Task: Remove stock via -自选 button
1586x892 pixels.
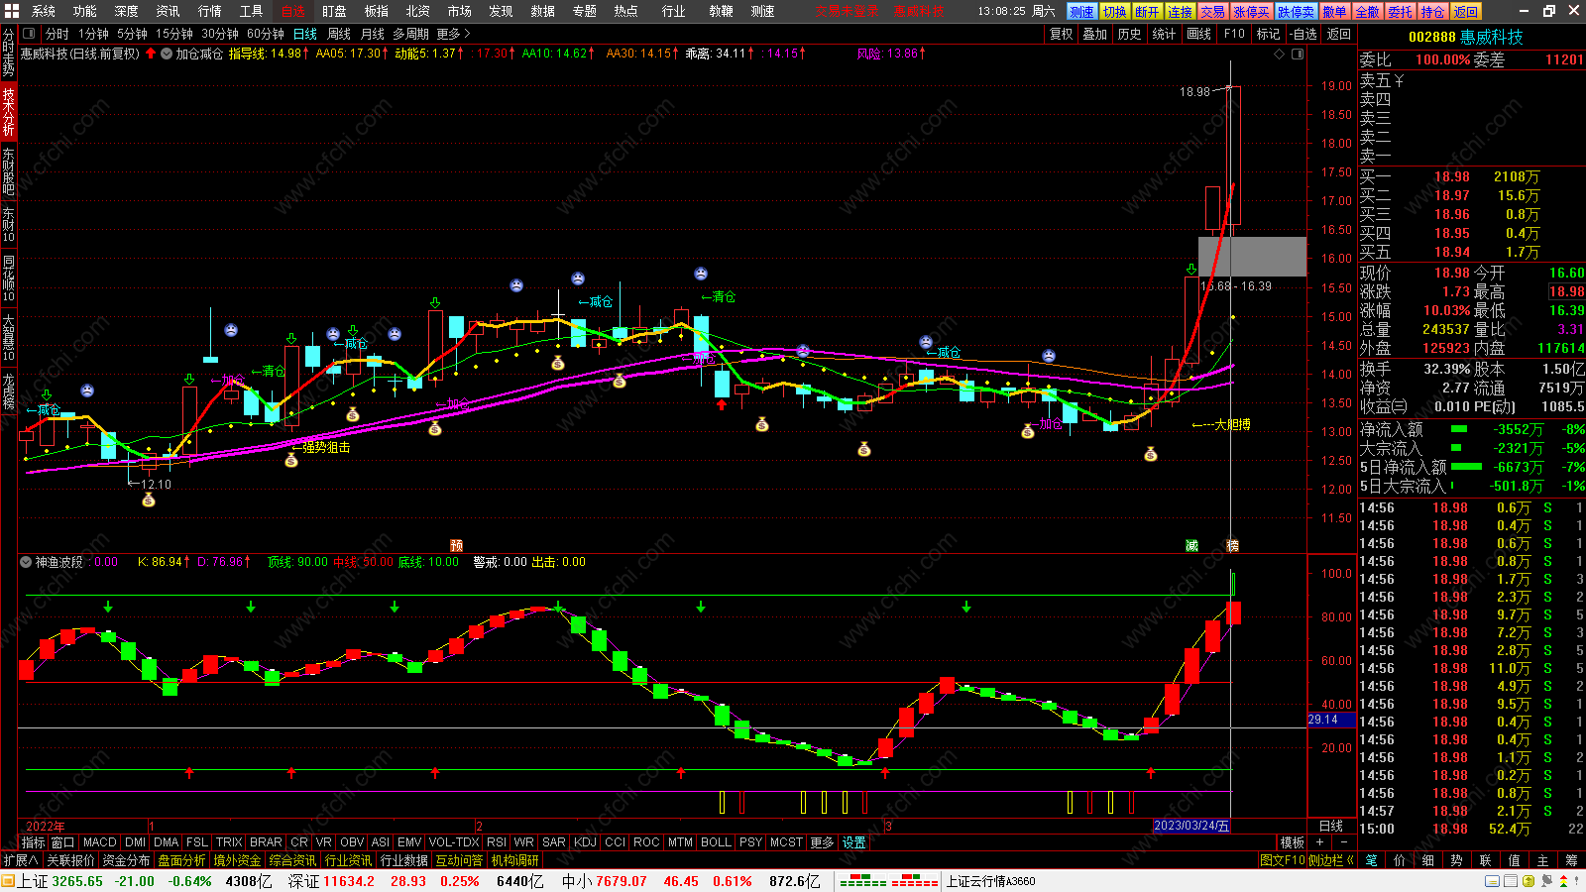Action: [1304, 34]
